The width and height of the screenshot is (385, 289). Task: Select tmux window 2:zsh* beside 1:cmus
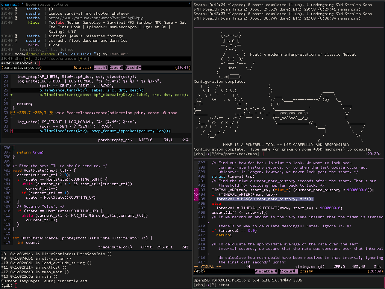306,271
